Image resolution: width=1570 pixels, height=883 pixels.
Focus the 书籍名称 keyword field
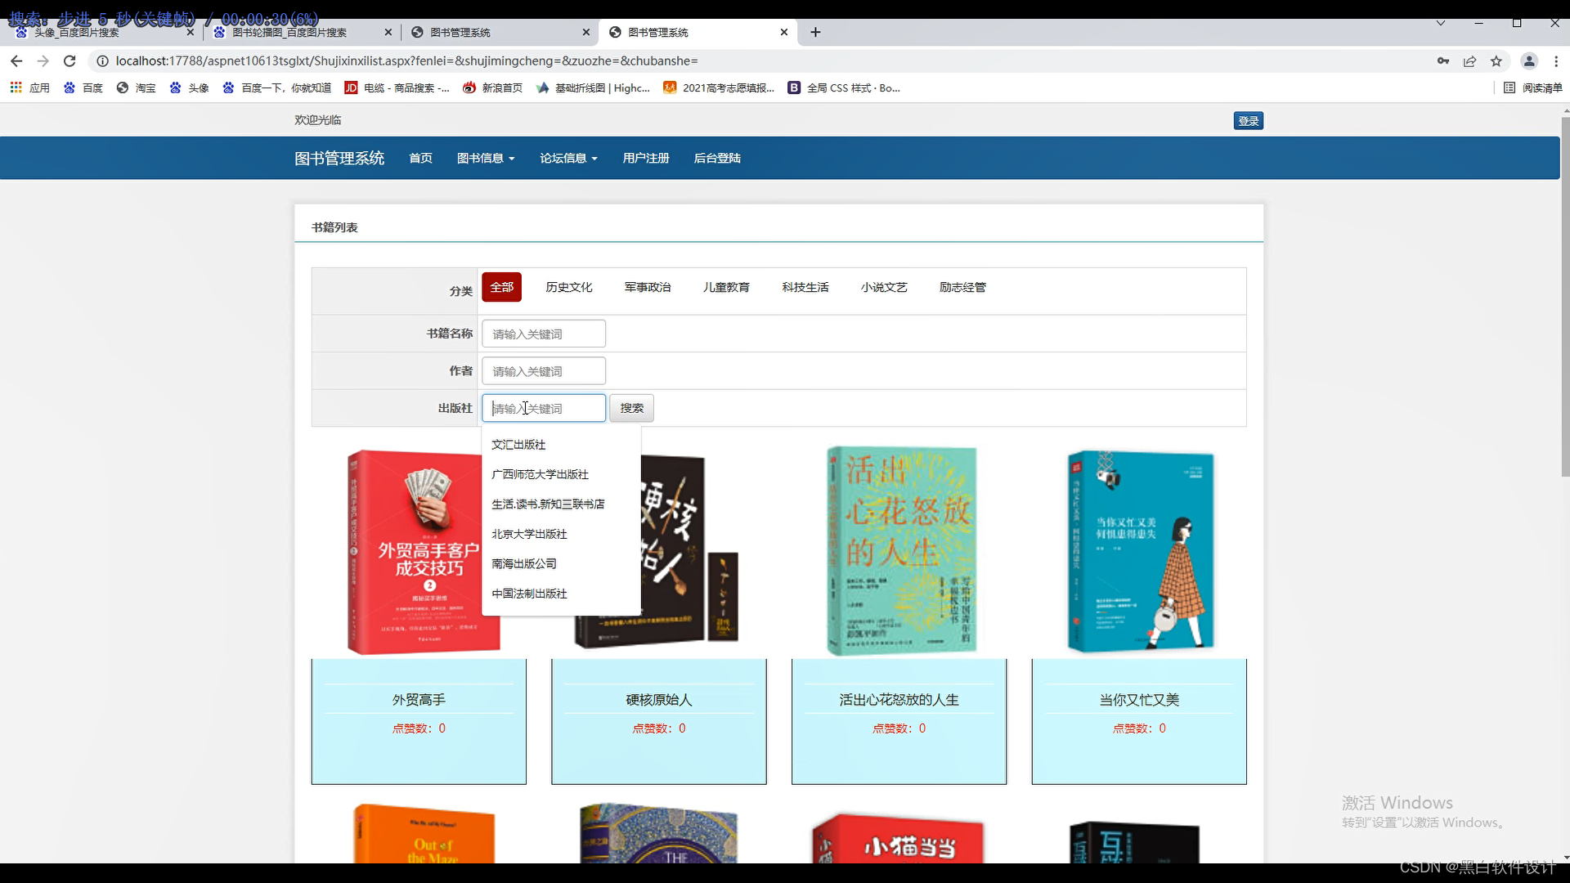[x=544, y=334]
